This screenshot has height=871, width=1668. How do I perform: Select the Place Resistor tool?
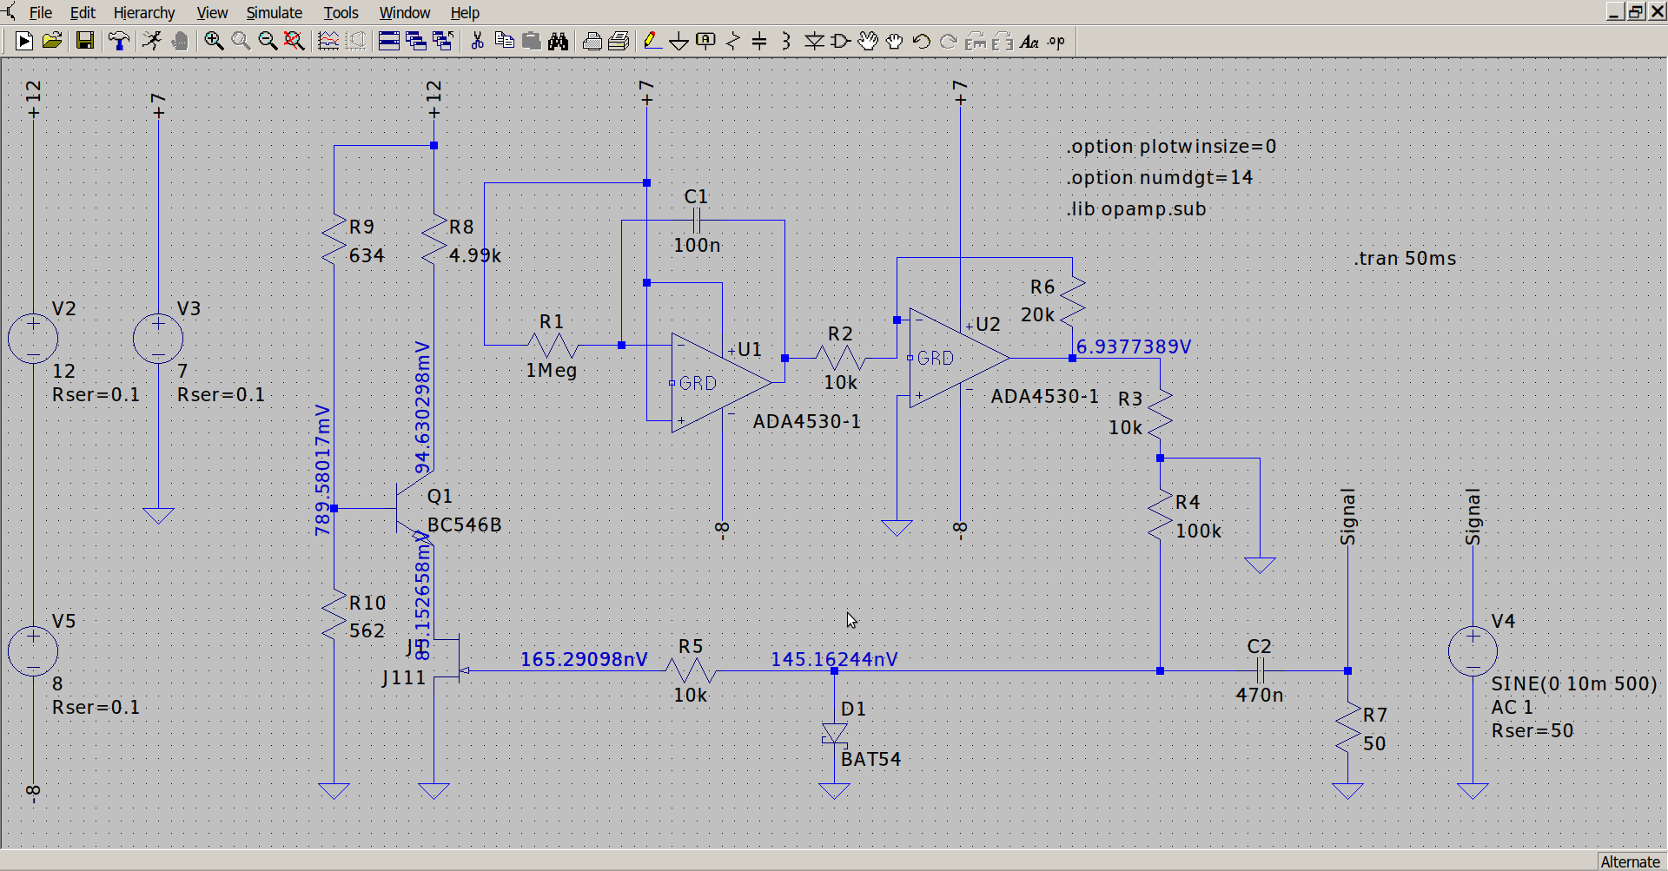pos(733,41)
